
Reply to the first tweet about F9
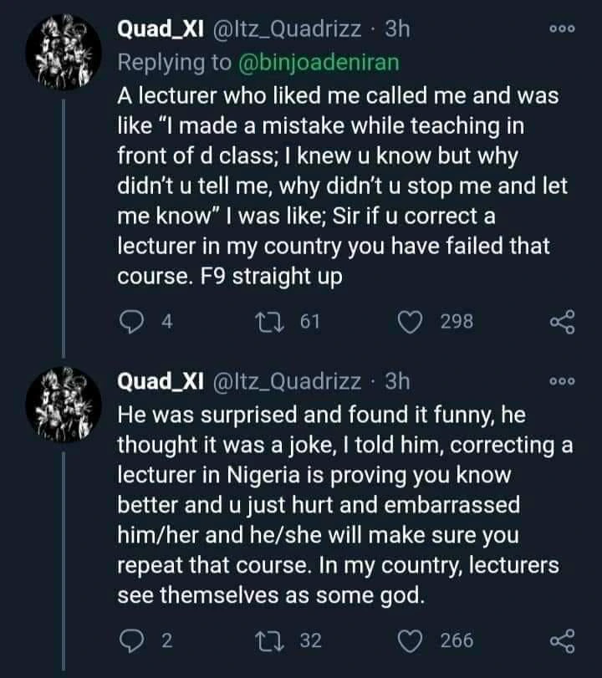click(x=131, y=321)
